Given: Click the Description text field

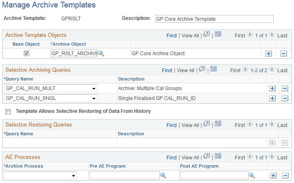Looking at the screenshot, I should tap(214, 19).
